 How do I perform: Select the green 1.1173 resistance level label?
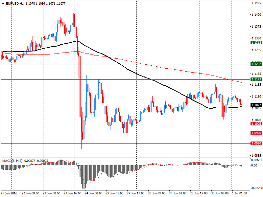click(256, 79)
